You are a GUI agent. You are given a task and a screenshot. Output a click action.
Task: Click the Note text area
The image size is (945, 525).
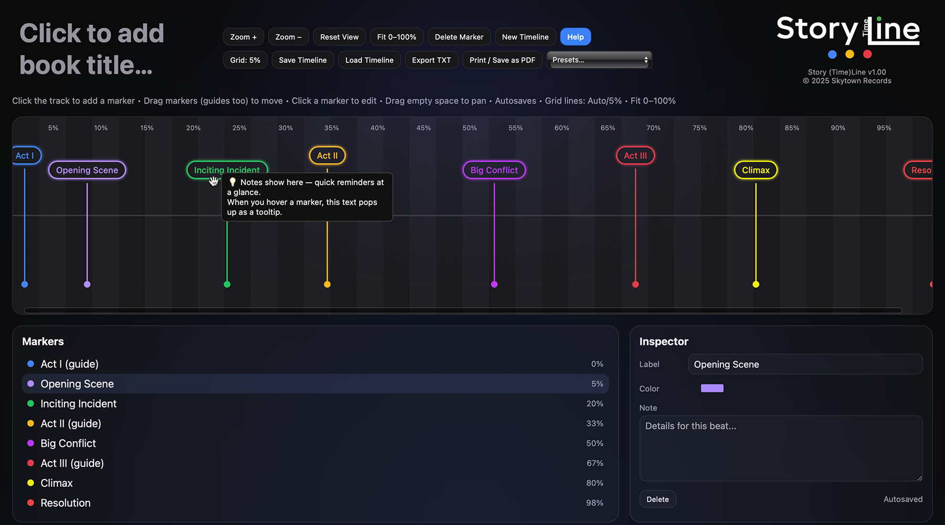[780, 448]
